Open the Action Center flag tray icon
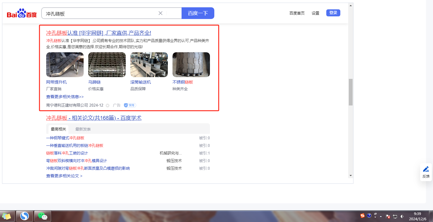 388,216
